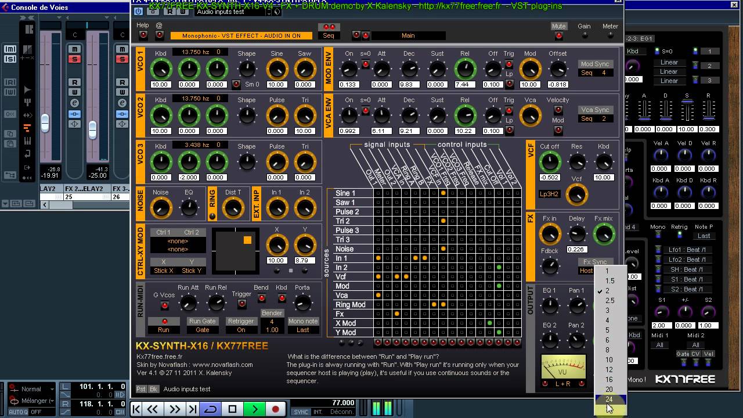Open the Mono note Last dropdown
This screenshot has width=743, height=418.
[x=303, y=330]
